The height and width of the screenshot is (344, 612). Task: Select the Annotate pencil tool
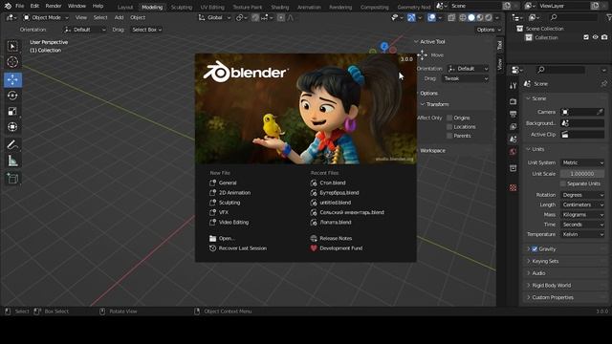coord(12,144)
